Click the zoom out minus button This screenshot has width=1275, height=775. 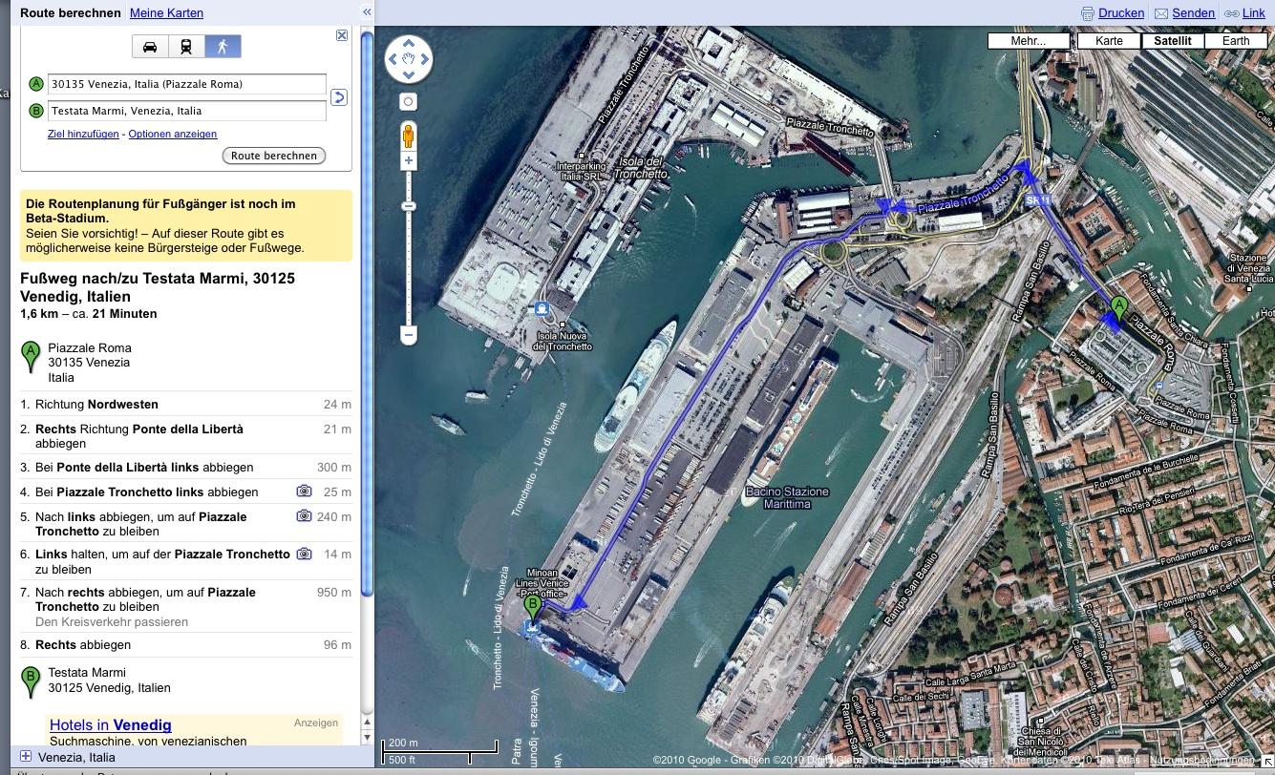[408, 335]
